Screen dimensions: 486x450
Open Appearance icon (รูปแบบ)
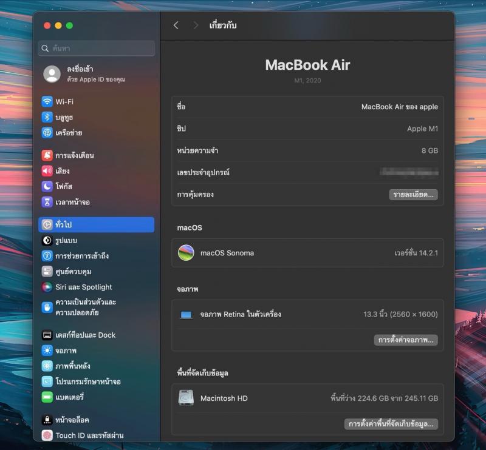(47, 240)
